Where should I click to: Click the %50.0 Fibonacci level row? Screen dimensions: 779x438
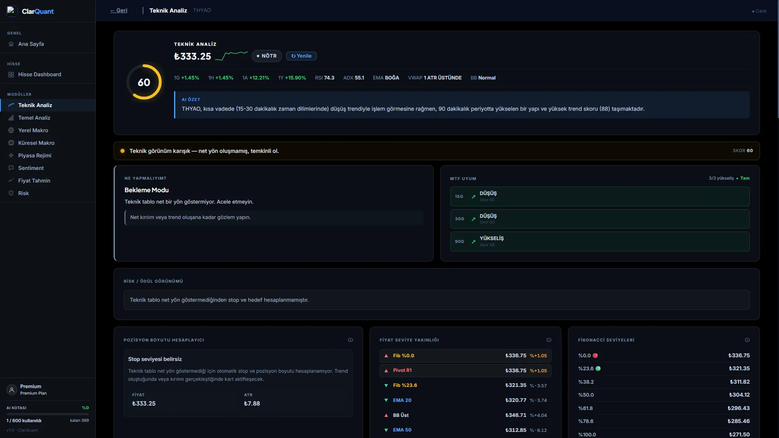[664, 395]
